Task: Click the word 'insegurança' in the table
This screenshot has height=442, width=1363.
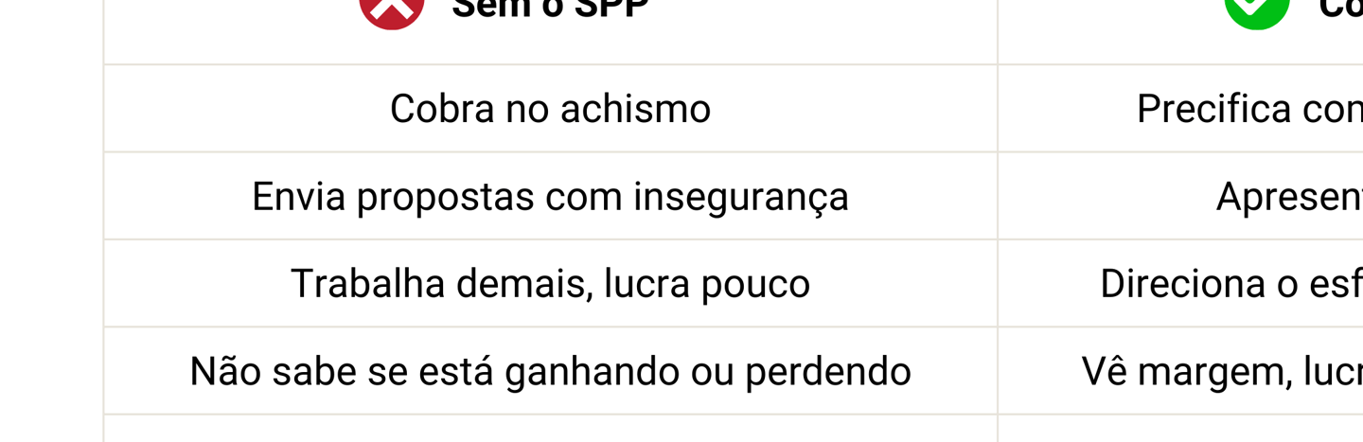Action: coord(741,197)
